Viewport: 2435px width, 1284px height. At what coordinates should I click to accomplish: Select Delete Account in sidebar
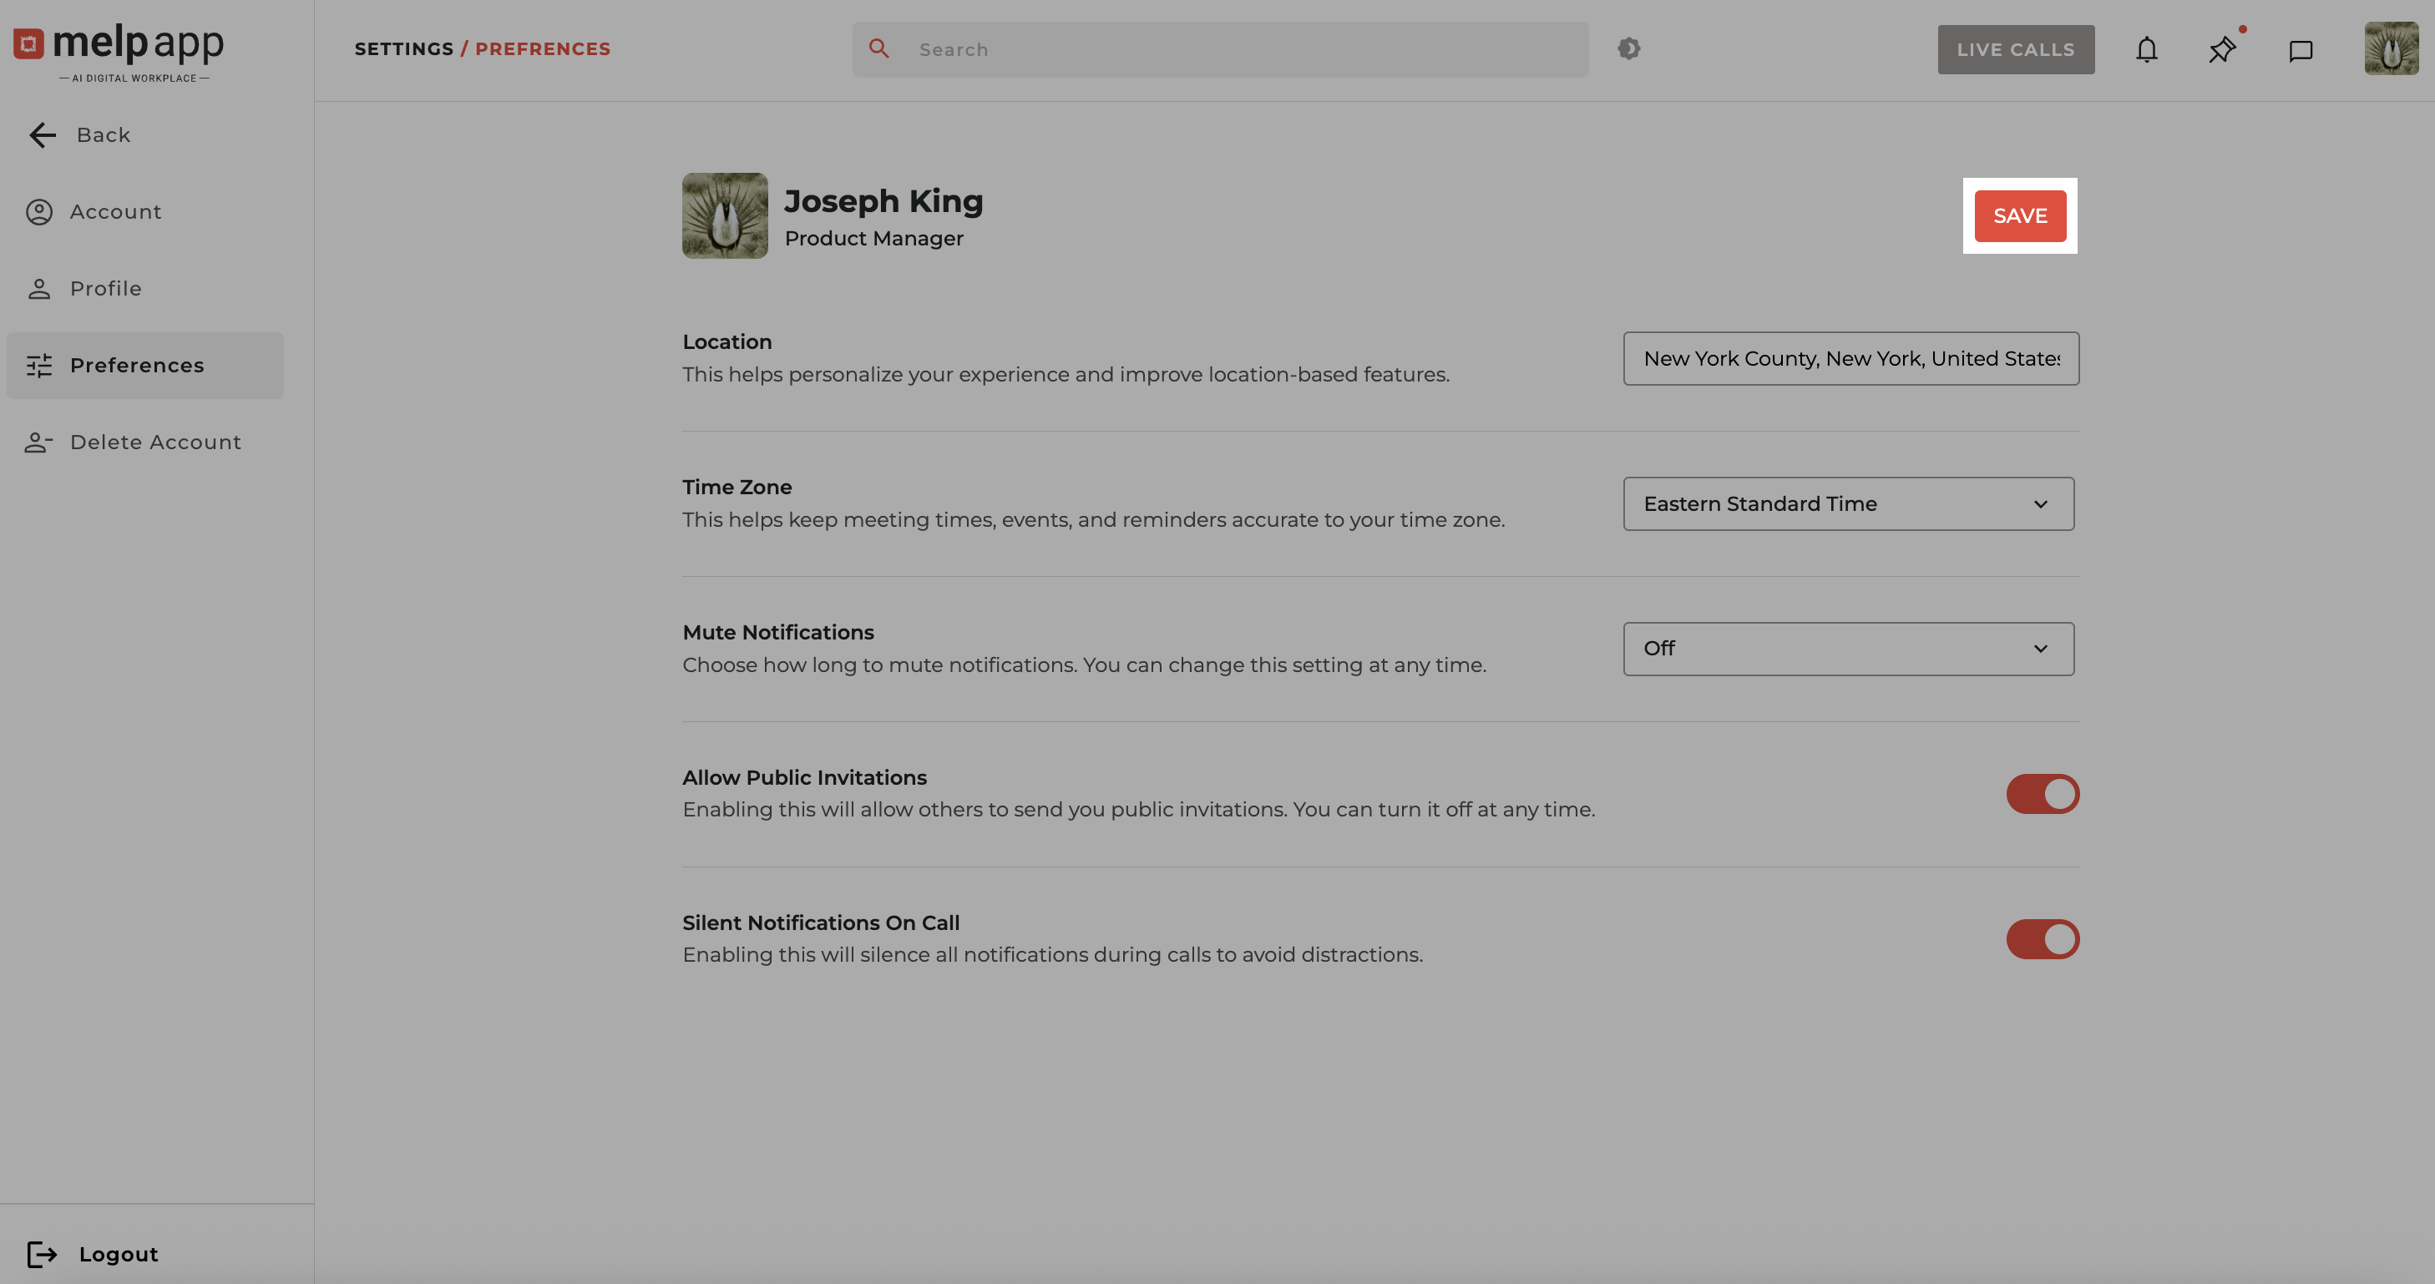tap(155, 442)
